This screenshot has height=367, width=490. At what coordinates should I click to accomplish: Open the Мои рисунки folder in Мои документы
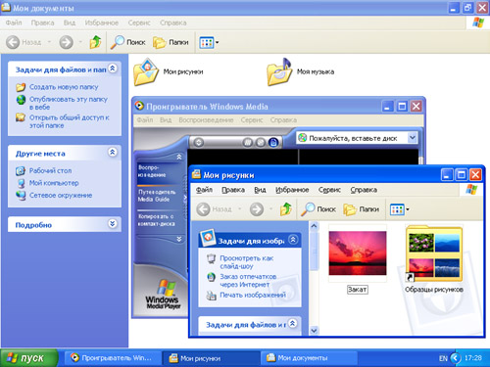click(146, 72)
